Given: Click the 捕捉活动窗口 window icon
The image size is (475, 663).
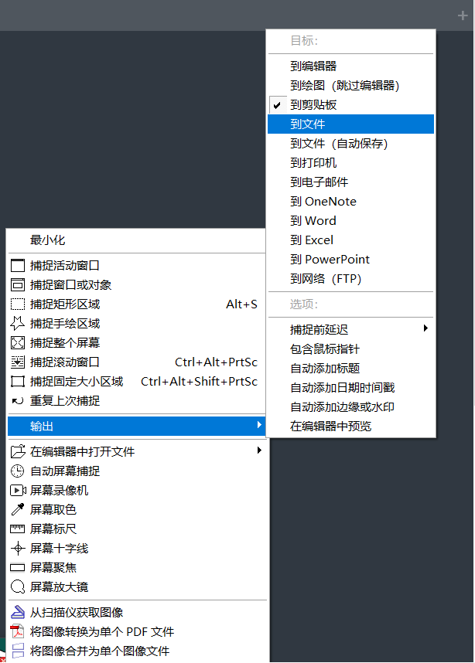Looking at the screenshot, I should [x=17, y=265].
